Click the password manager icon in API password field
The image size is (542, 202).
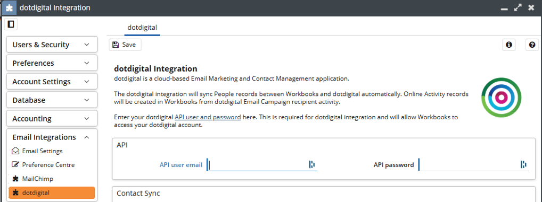click(523, 164)
